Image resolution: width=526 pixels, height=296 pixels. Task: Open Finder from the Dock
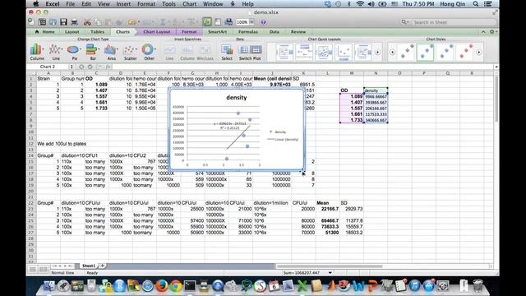pyautogui.click(x=49, y=286)
